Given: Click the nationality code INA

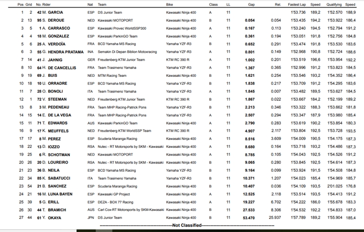Looking at the screenshot, I should [x=90, y=52].
